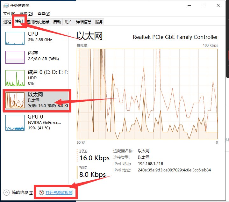The width and height of the screenshot is (229, 202).
Task: Click the Task Manager title bar icon
Action: (x=6, y=6)
